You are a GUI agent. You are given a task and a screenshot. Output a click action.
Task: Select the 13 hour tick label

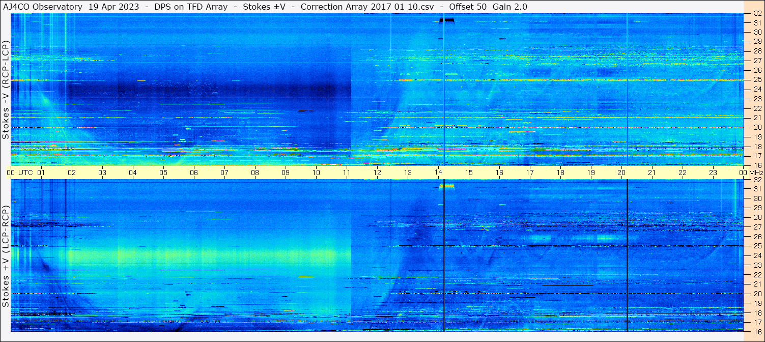[408, 173]
